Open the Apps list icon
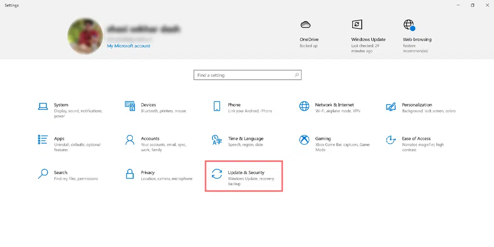The image size is (494, 247). tap(43, 140)
